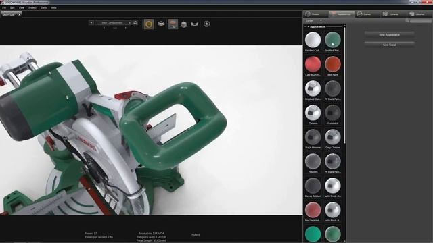Select the Spotted Plastic green appearance
The width and height of the screenshot is (433, 243).
coord(332,40)
